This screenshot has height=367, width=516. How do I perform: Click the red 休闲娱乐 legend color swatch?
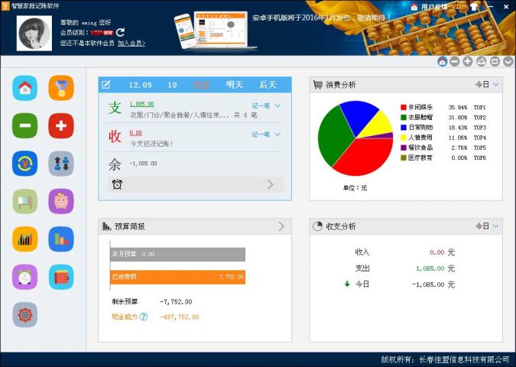(x=404, y=107)
